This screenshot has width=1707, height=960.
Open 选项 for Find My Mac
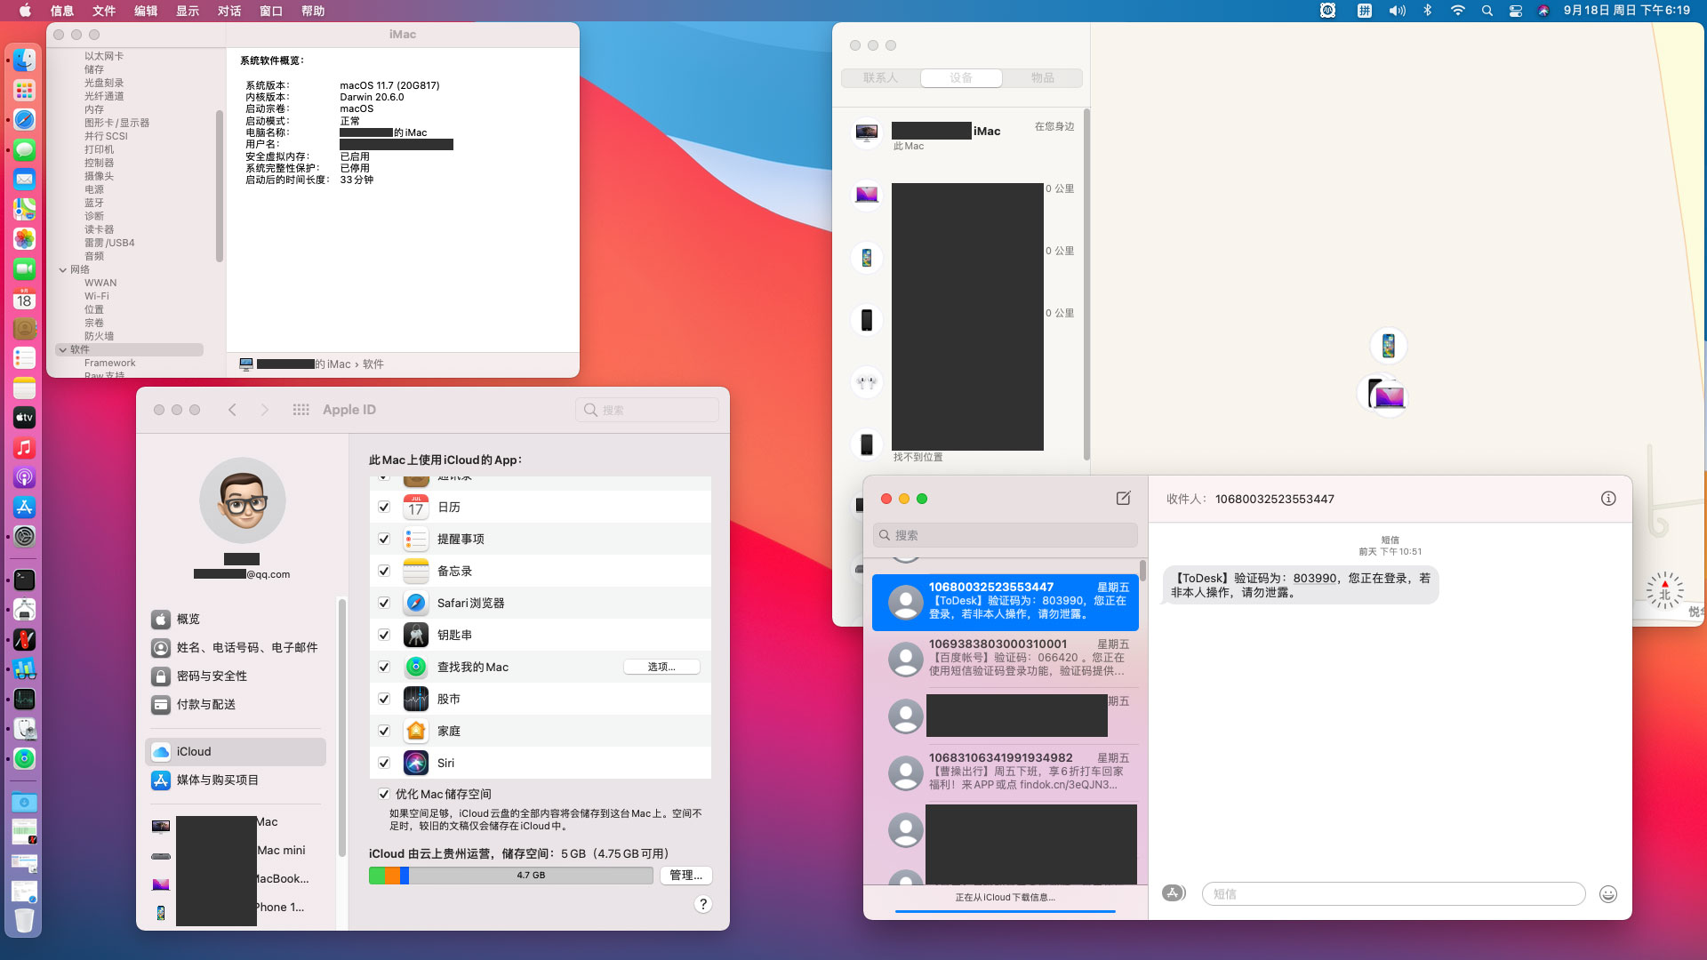click(661, 667)
